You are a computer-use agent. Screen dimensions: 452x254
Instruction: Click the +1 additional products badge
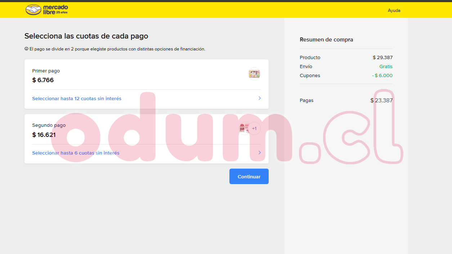point(254,129)
